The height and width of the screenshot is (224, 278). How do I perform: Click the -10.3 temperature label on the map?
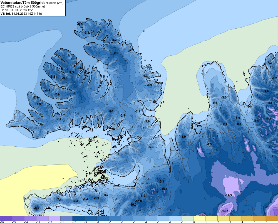[161, 181]
